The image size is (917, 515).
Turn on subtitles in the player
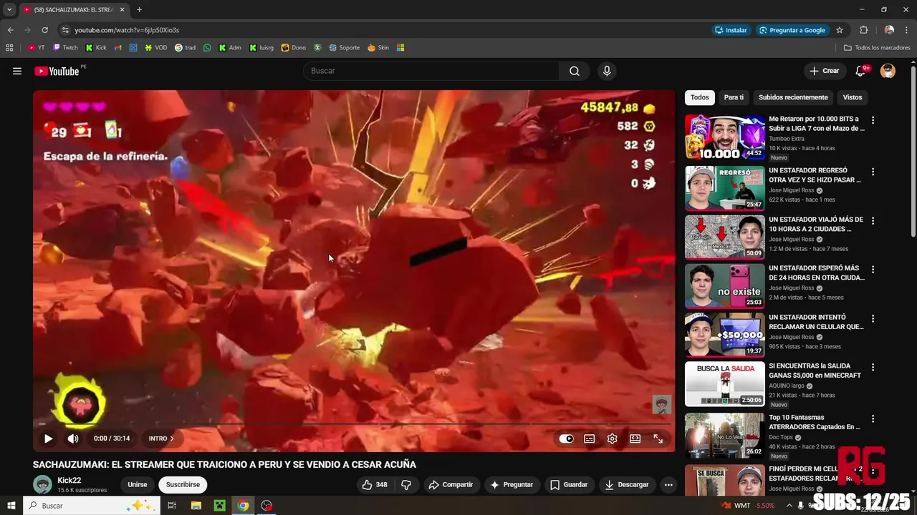tap(590, 438)
